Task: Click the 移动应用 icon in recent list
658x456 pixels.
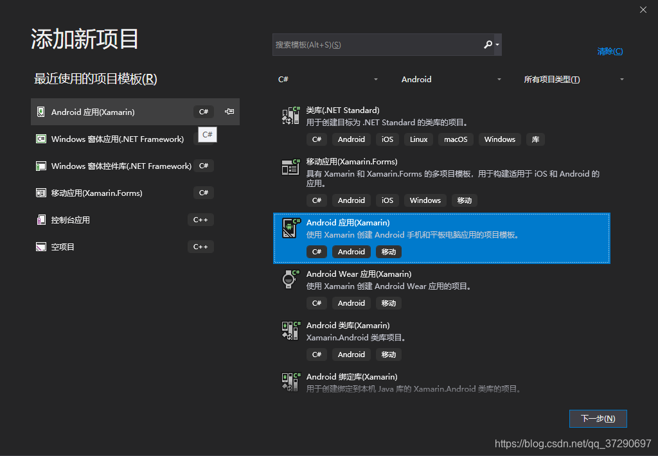Action: [x=40, y=193]
